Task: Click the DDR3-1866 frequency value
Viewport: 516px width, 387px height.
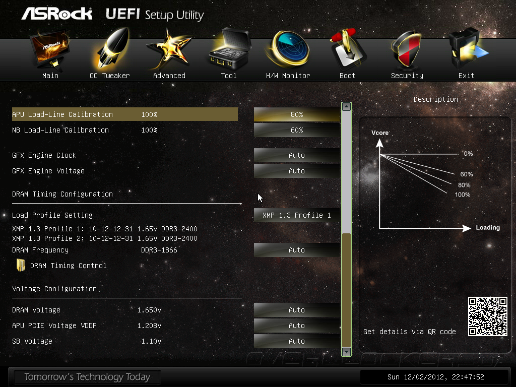Action: [x=159, y=250]
